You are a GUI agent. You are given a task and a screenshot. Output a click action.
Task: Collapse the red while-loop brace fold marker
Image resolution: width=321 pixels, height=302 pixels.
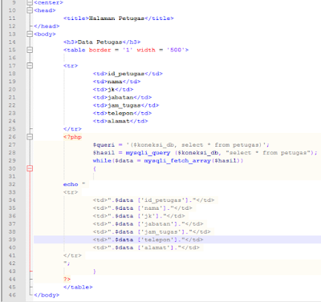(x=30, y=168)
